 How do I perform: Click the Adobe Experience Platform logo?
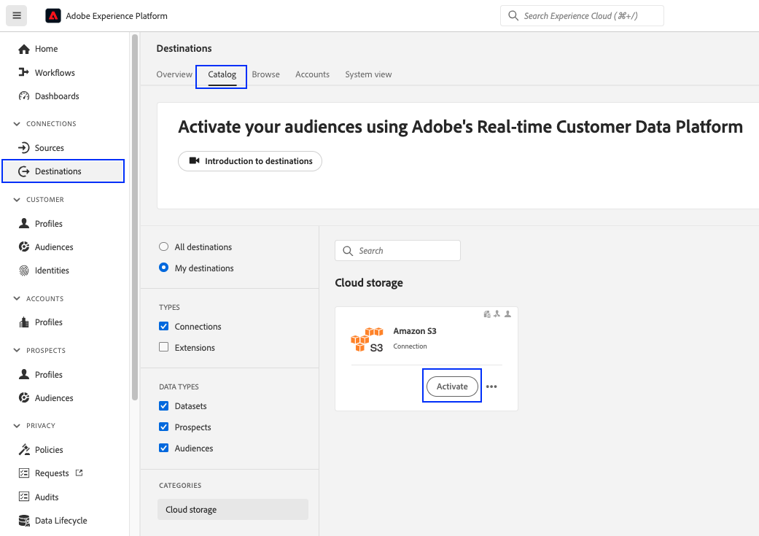[53, 16]
